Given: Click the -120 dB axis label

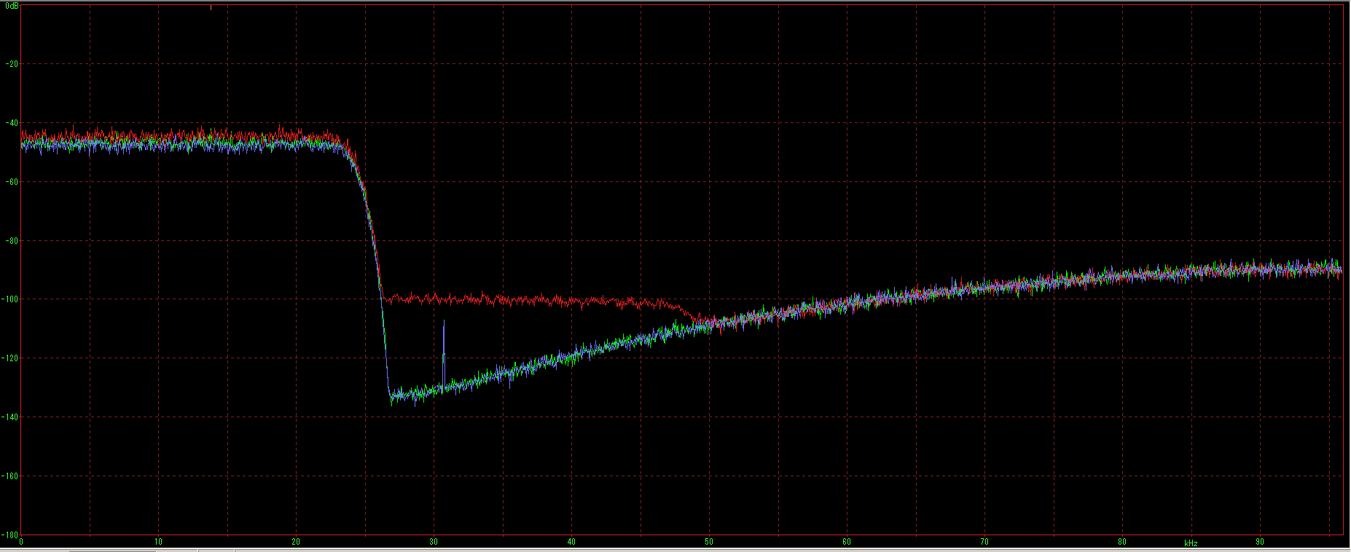Looking at the screenshot, I should (x=9, y=358).
